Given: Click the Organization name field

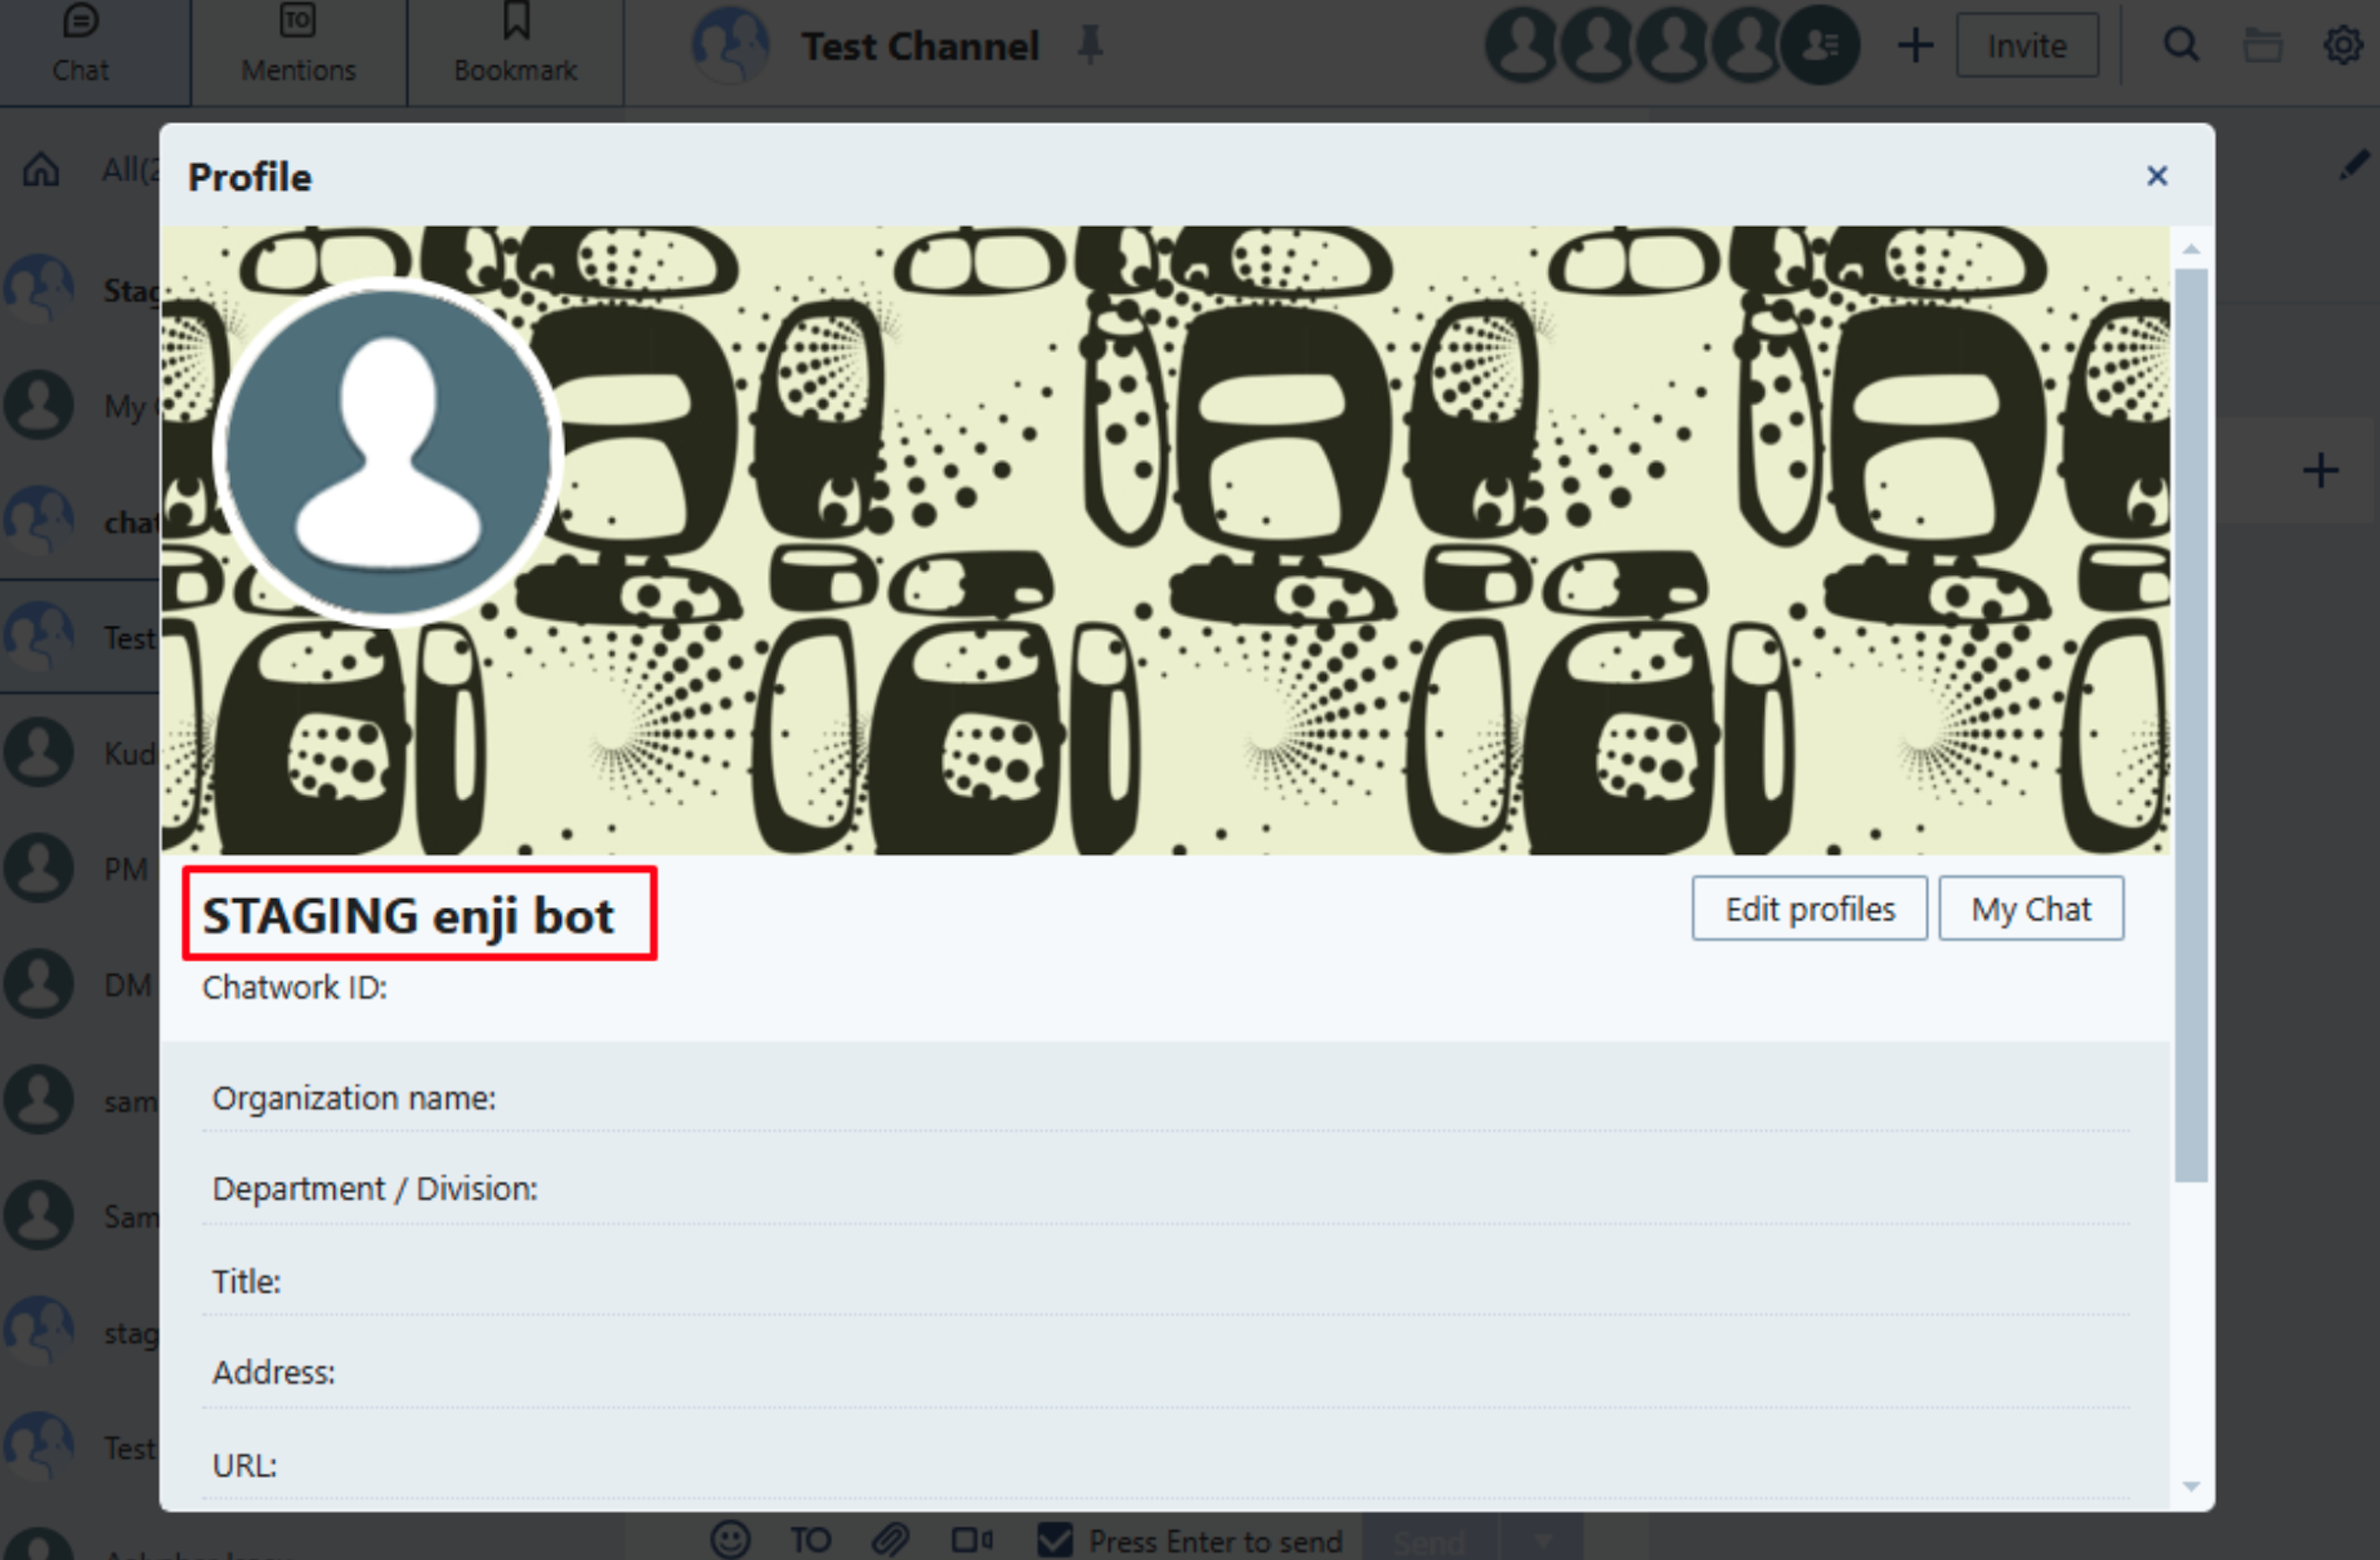Looking at the screenshot, I should coord(1166,1099).
